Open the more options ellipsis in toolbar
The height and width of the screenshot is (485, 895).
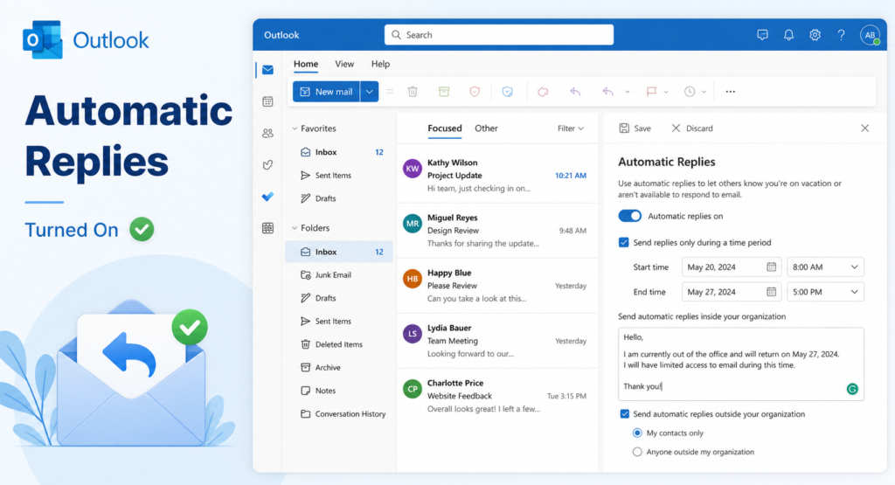click(730, 91)
